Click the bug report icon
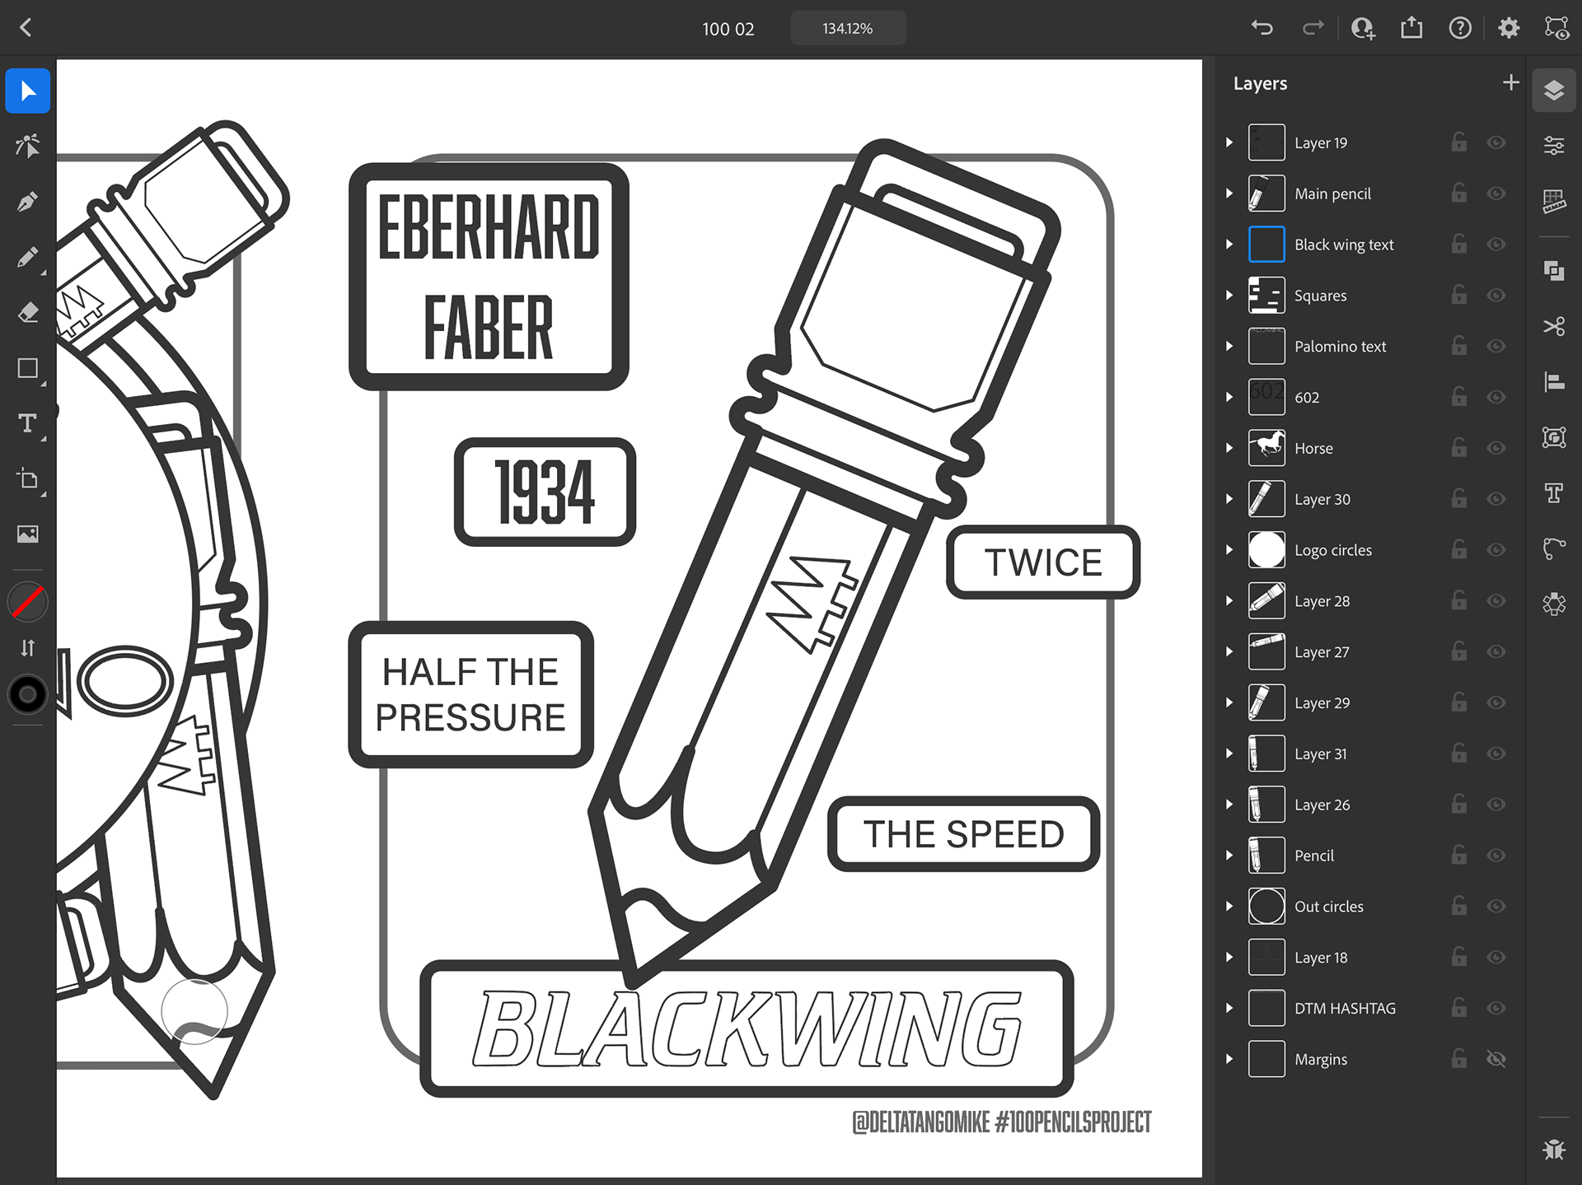Screen dimensions: 1582x1185 (x=1554, y=1150)
